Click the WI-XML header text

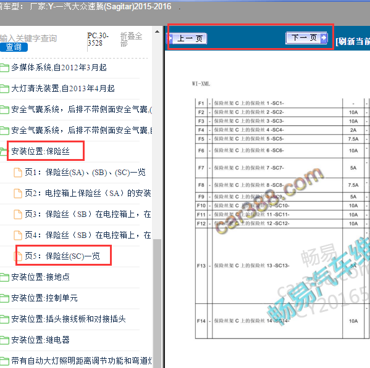point(201,84)
